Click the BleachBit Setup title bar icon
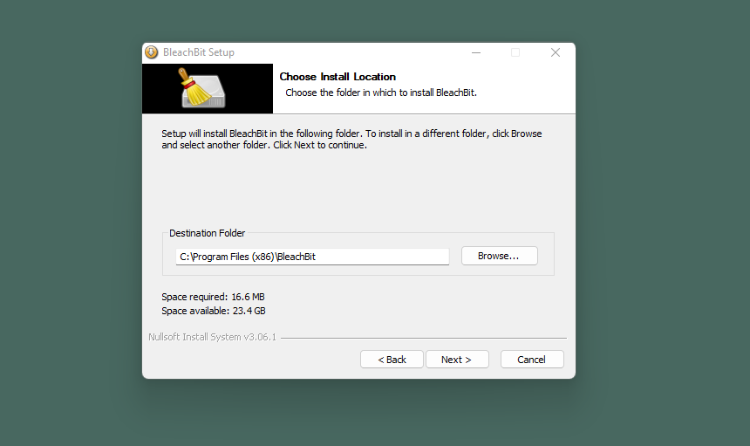 pos(152,52)
